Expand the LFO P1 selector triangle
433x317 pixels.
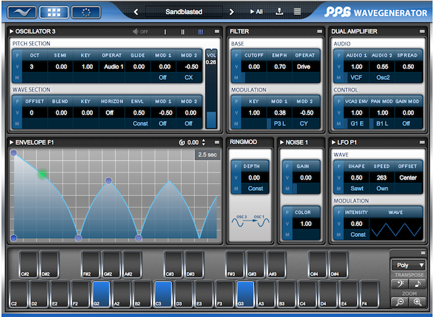tap(333, 142)
